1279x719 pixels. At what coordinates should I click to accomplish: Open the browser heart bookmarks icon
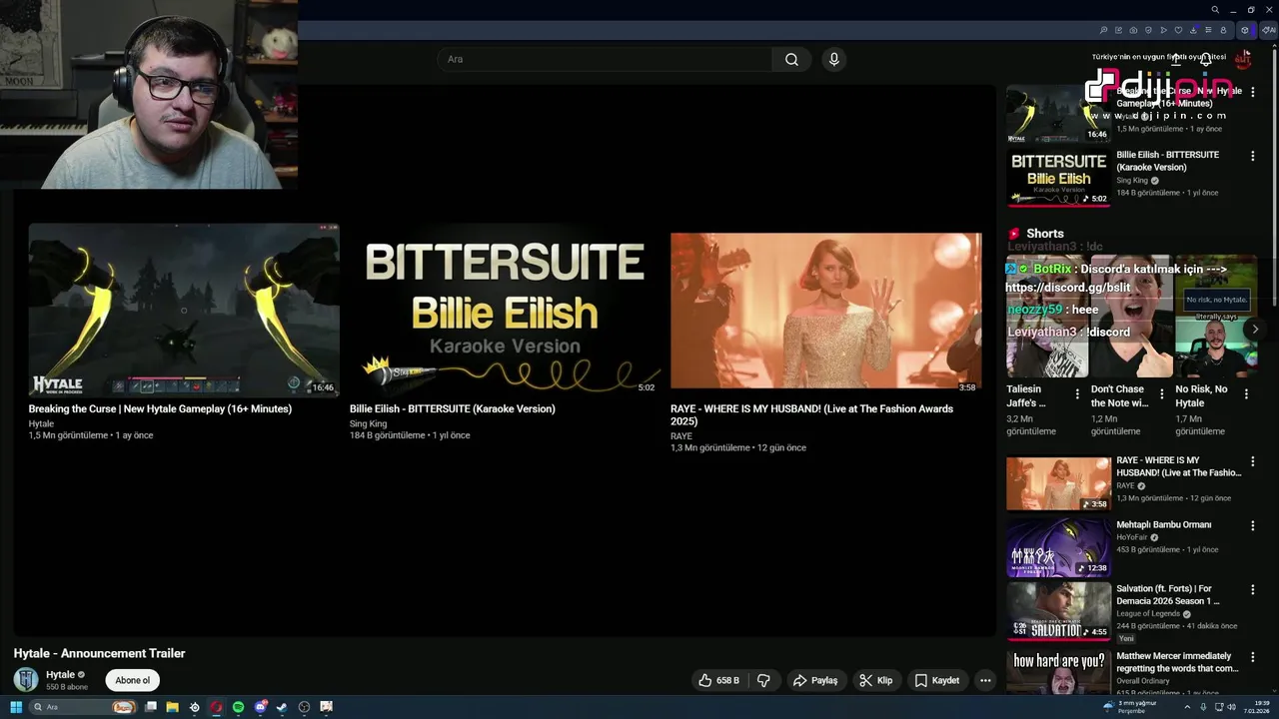tap(1178, 30)
